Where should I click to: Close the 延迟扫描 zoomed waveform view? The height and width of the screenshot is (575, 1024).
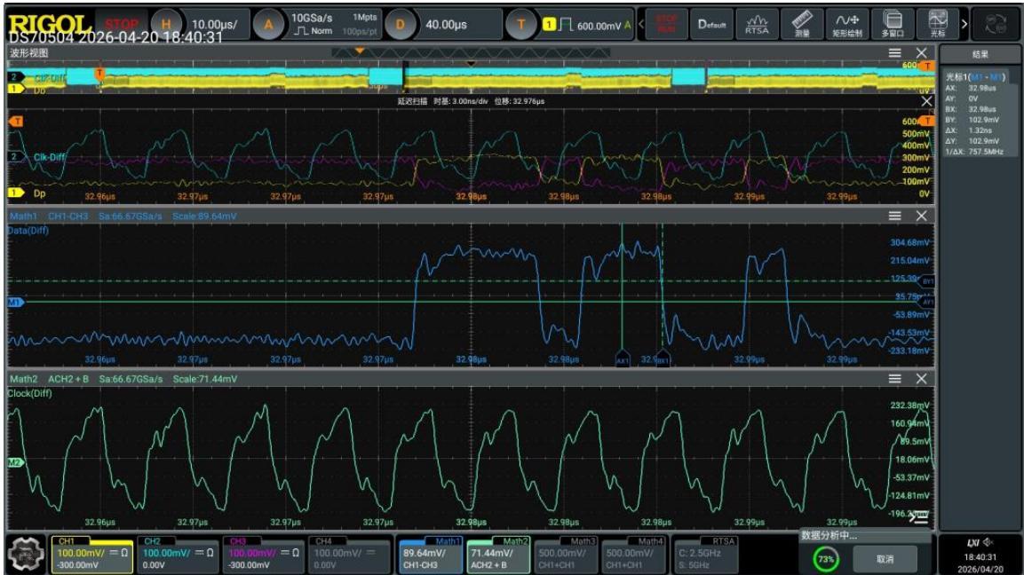tap(926, 101)
